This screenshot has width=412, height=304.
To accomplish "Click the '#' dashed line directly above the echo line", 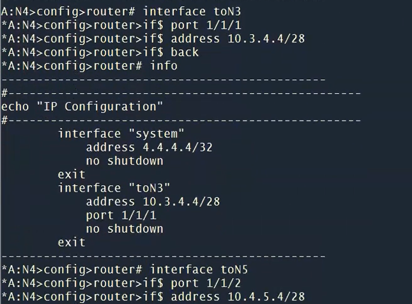I will [x=180, y=93].
